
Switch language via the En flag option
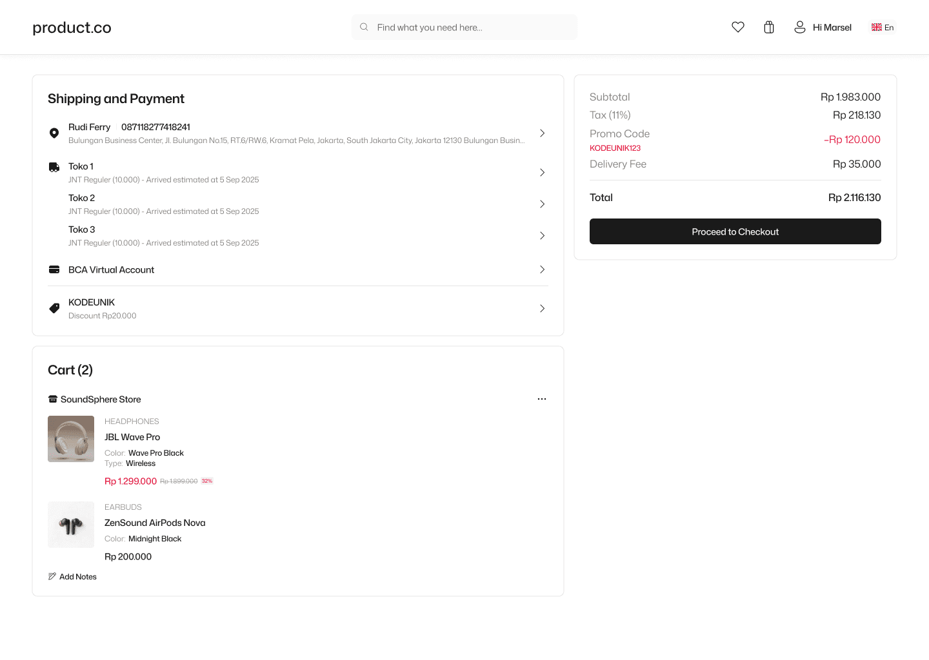882,27
